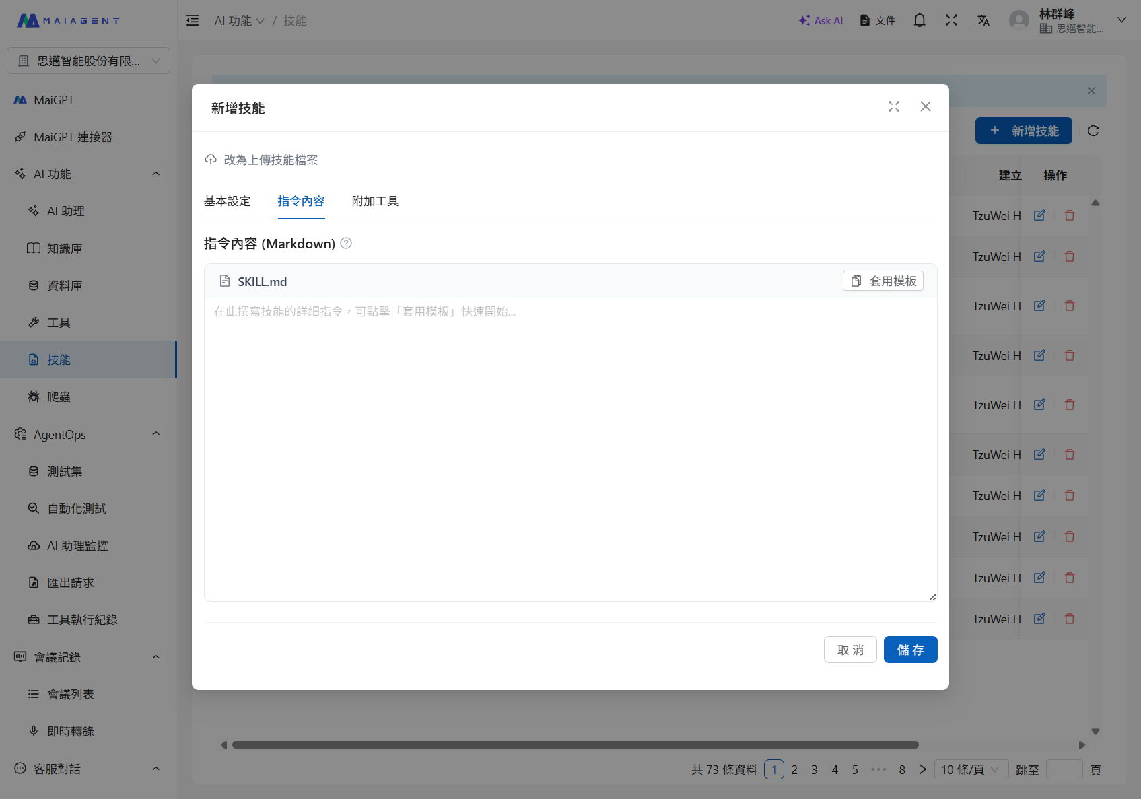Screen dimensions: 1141x799
Task: Toggle the sidebar collapse menu icon
Action: point(193,20)
